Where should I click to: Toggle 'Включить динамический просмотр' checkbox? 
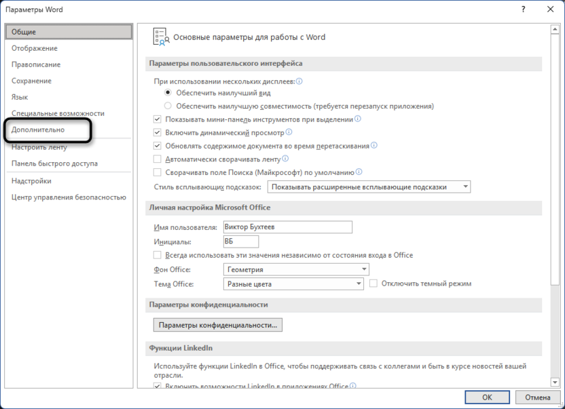click(157, 132)
